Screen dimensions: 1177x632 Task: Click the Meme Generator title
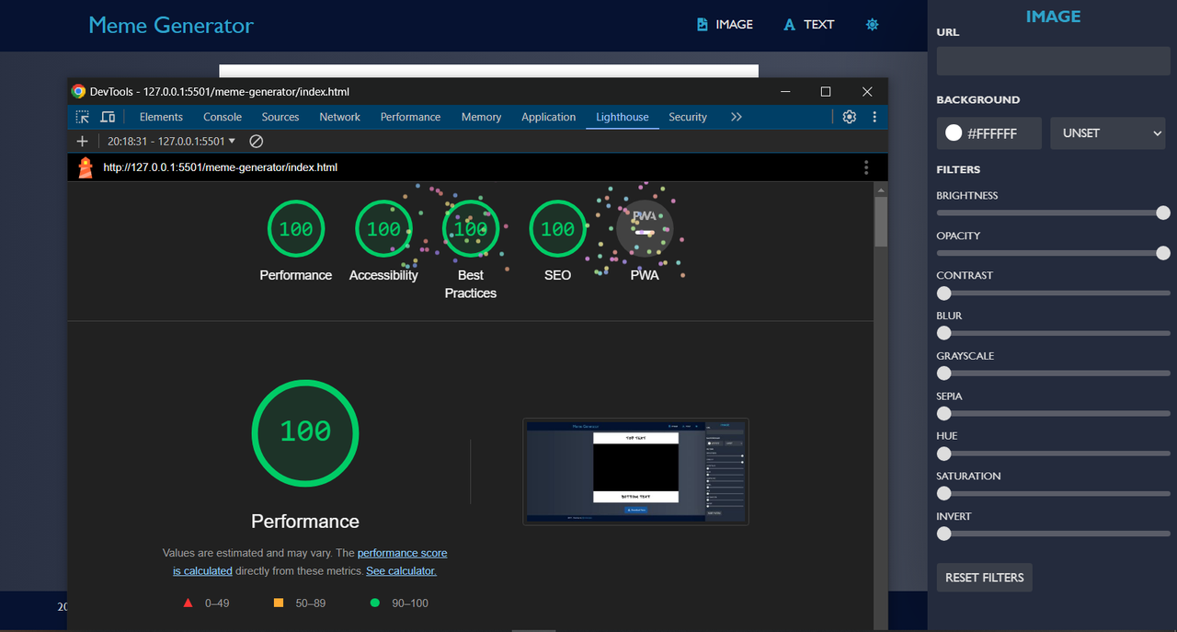point(171,25)
